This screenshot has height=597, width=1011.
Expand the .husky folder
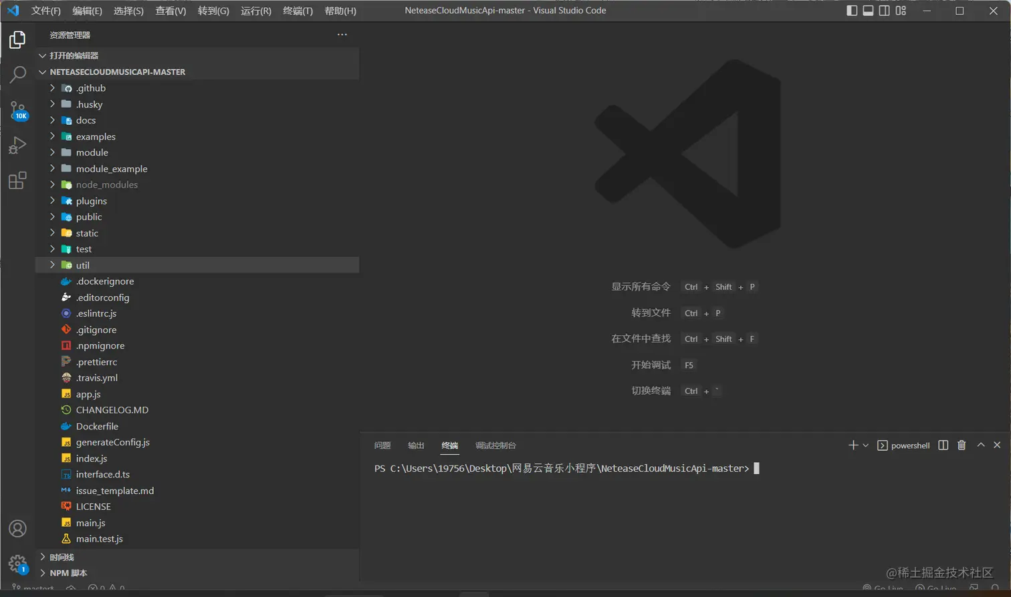(197, 104)
